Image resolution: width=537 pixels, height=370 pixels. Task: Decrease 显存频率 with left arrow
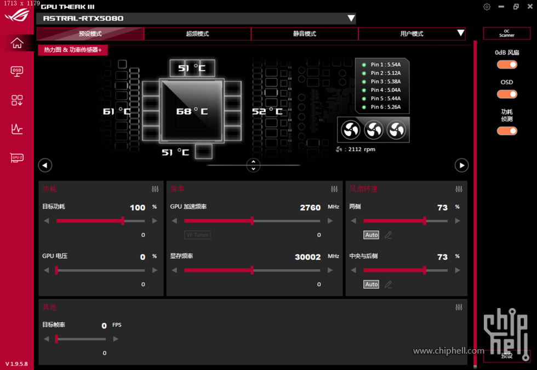(174, 270)
